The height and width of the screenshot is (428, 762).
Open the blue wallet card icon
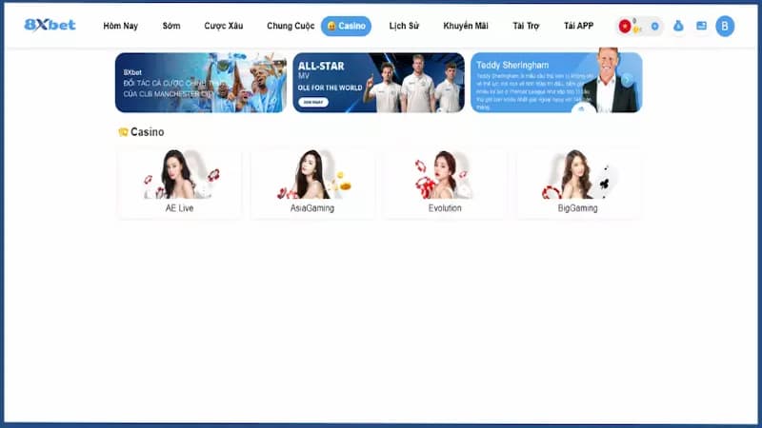click(701, 26)
